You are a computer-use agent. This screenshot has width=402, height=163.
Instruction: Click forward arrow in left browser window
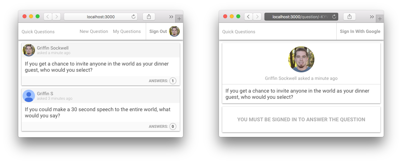(x=57, y=17)
